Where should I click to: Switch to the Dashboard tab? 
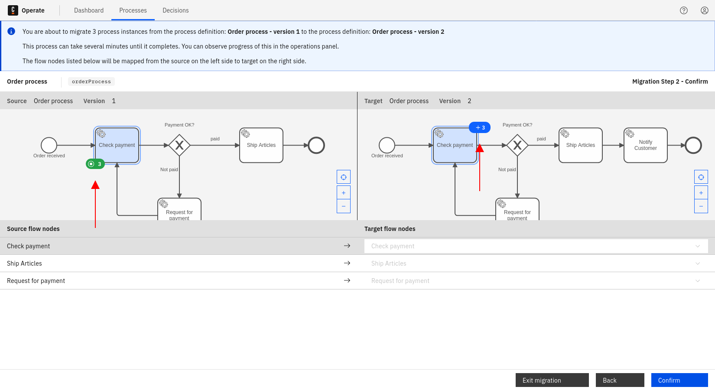coord(89,10)
